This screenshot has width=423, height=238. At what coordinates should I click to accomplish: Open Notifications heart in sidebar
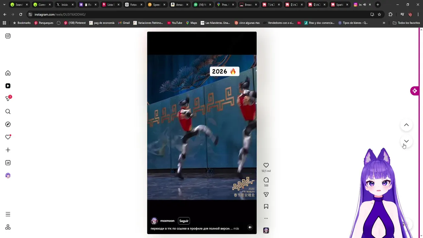coord(8,137)
